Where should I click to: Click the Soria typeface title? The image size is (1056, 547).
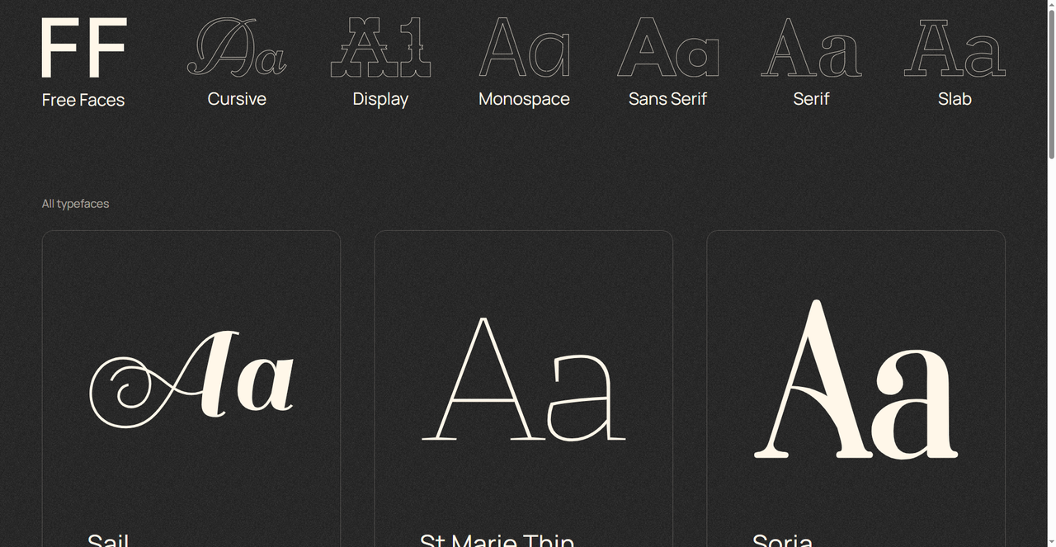coord(782,540)
